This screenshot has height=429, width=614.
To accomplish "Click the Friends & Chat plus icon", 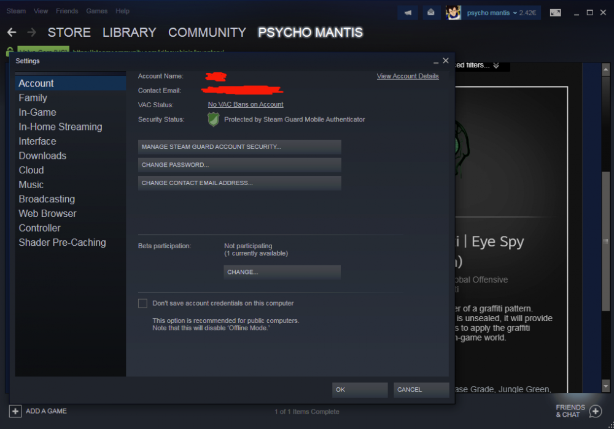I will point(596,411).
